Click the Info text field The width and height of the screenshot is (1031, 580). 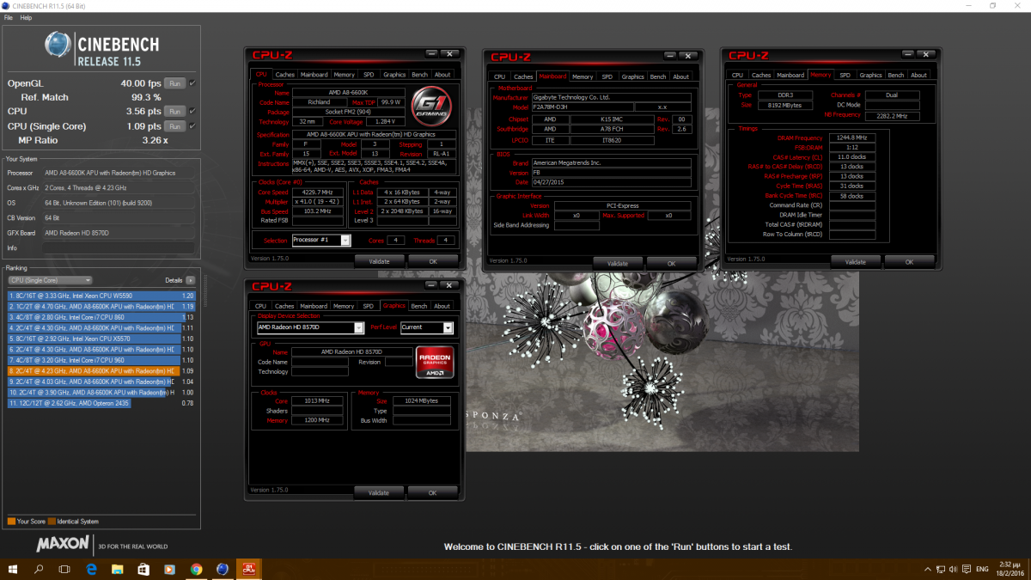(x=120, y=248)
